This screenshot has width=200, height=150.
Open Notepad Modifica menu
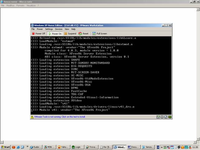pos(10,6)
